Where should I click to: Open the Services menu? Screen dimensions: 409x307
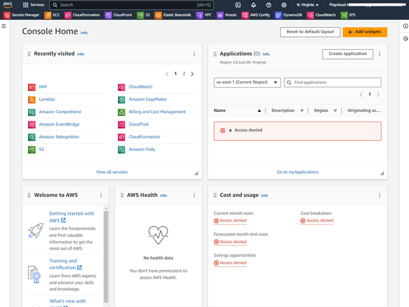pyautogui.click(x=33, y=4)
